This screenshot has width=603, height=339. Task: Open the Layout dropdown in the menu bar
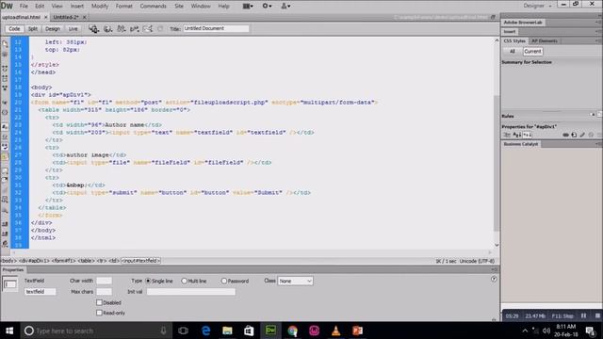[248, 7]
